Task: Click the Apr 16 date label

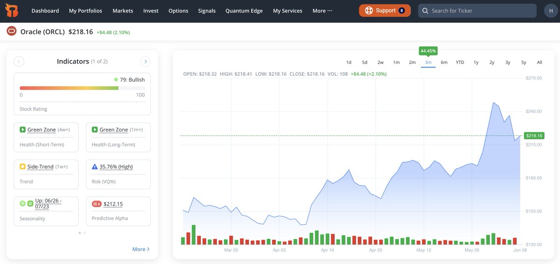Action: coord(328,250)
